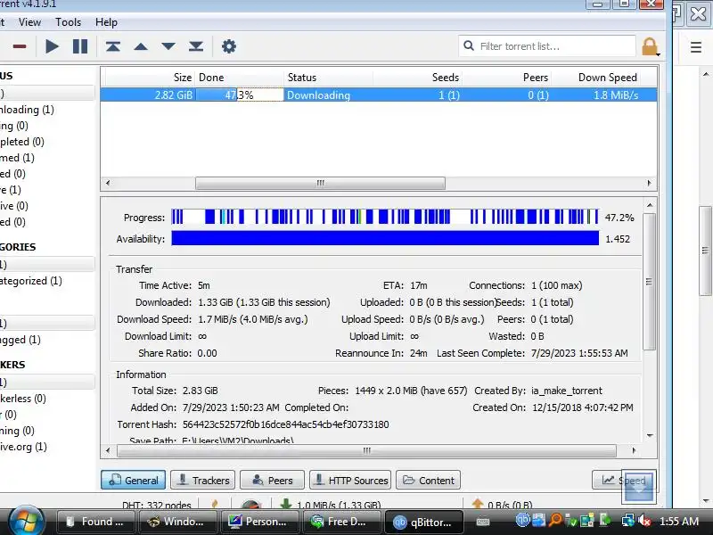Screen dimensions: 713x535
Task: Click the red minus Remove torrent icon
Action: [20, 46]
